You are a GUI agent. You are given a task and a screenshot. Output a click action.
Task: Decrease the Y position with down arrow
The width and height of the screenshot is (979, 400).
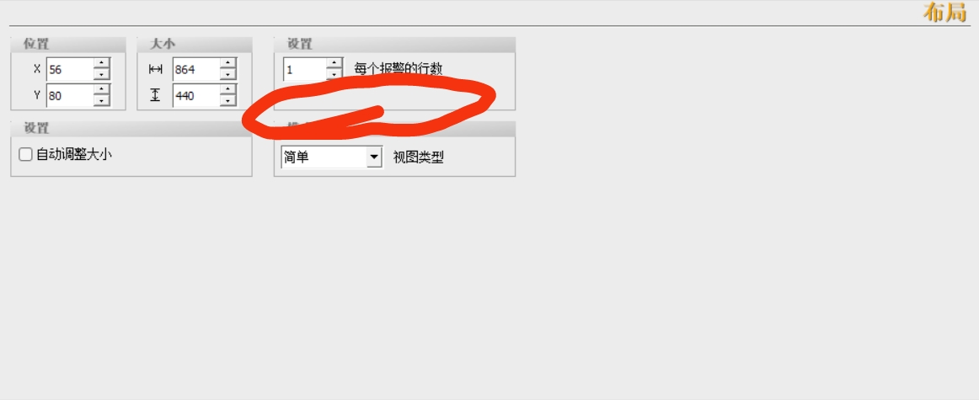point(102,101)
